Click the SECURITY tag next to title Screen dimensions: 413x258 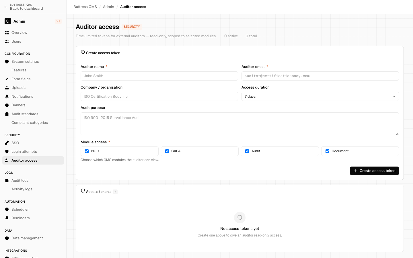point(132,27)
